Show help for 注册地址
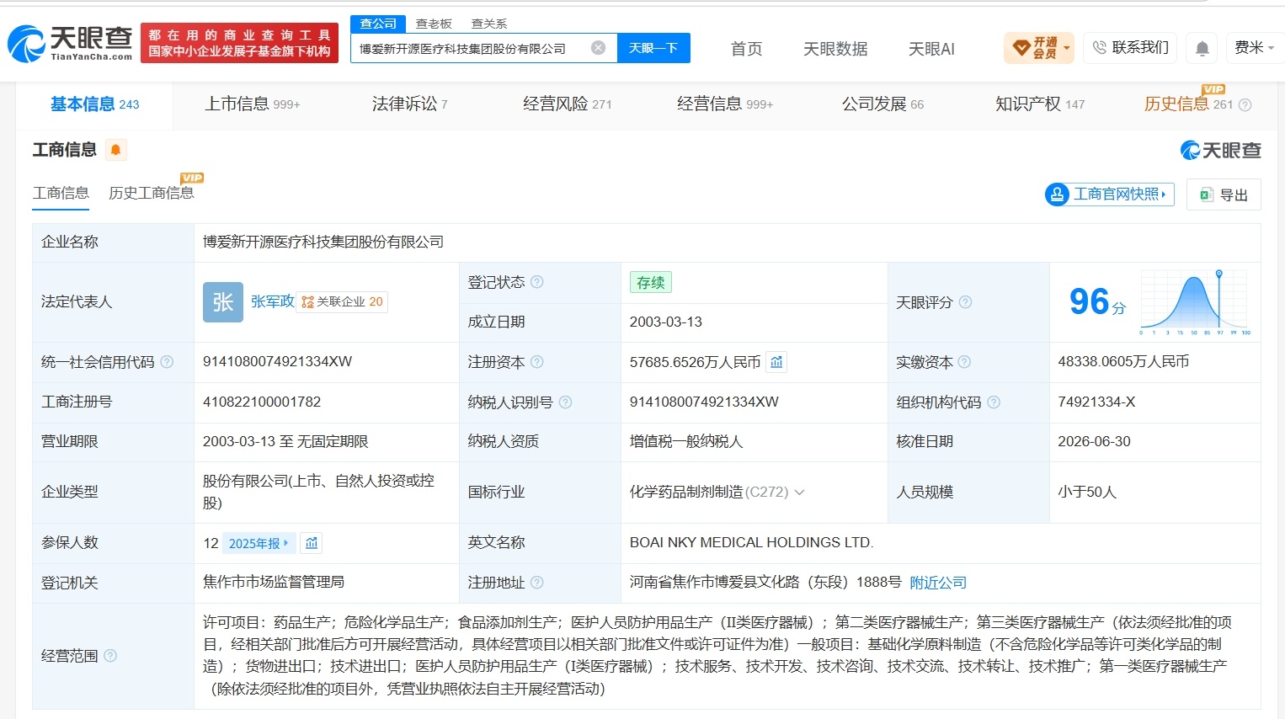Image resolution: width=1285 pixels, height=719 pixels. 536,583
